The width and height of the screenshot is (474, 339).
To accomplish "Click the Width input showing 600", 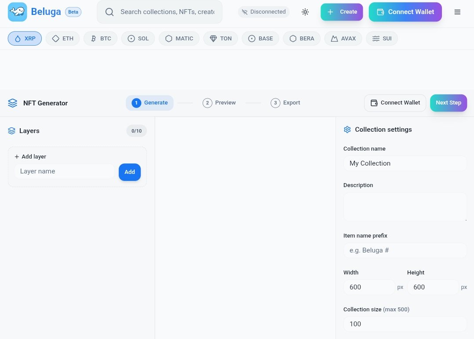I will coord(369,287).
